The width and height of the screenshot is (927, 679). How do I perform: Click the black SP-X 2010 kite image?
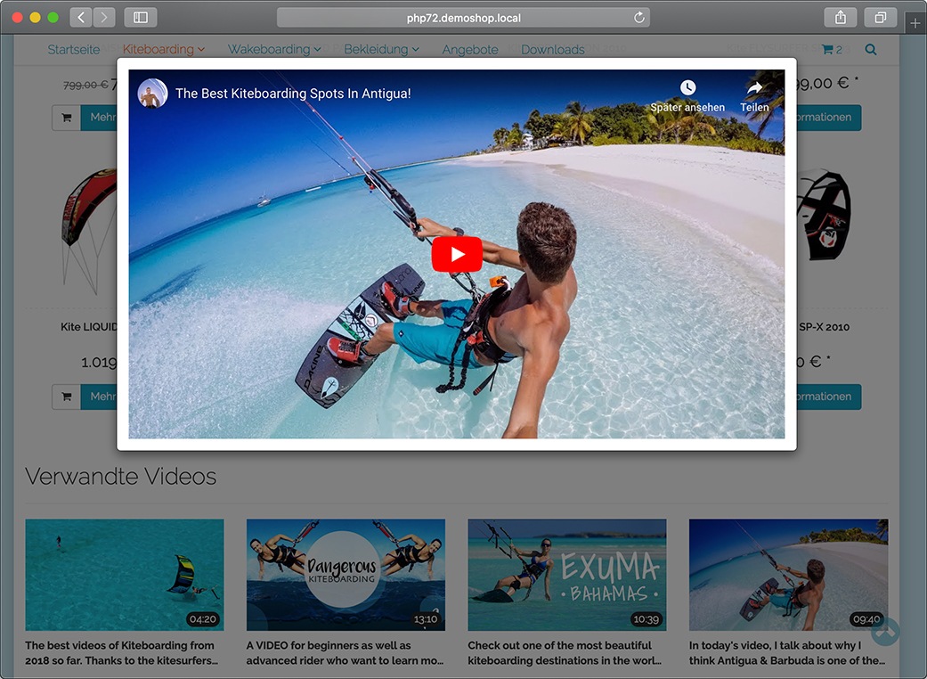pyautogui.click(x=824, y=215)
